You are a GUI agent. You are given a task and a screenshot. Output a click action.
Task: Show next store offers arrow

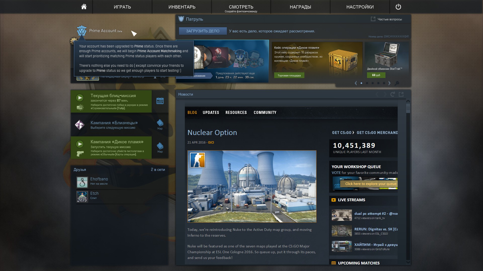coord(389,83)
